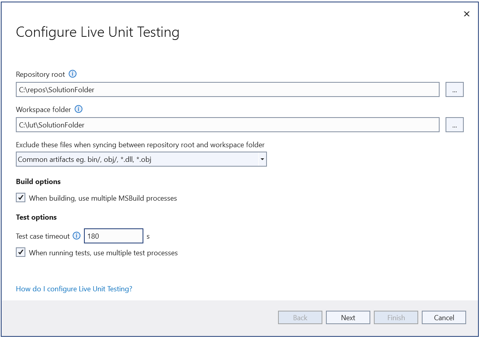Cancel the Live Unit Testing configuration
480x338 pixels.
[444, 317]
